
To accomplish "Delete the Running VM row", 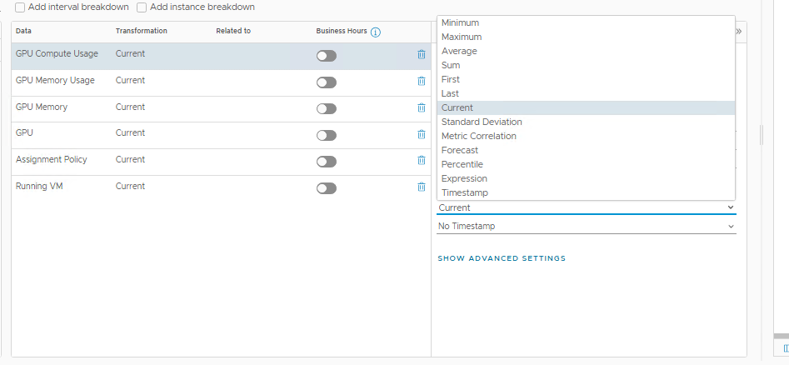I will click(421, 187).
